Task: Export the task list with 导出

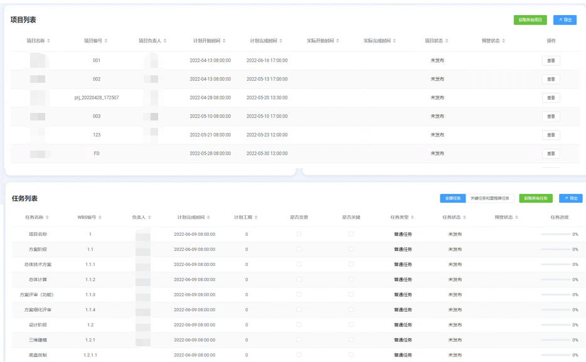Action: 570,198
